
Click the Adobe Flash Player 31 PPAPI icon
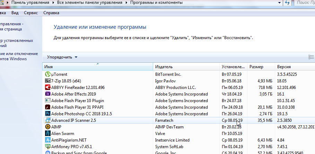(47, 107)
